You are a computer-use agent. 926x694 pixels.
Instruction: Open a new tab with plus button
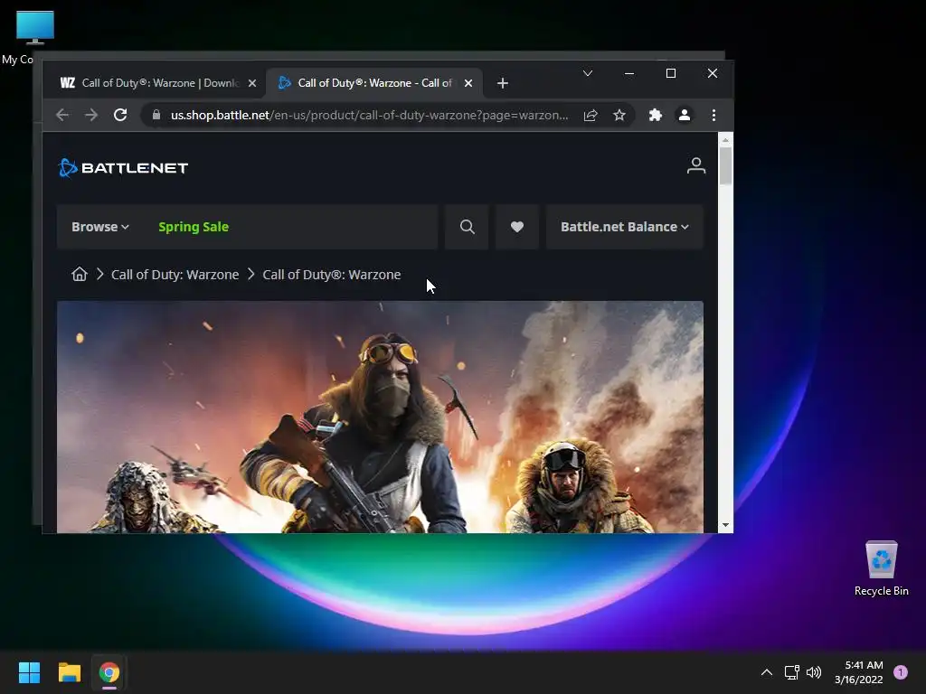click(503, 83)
